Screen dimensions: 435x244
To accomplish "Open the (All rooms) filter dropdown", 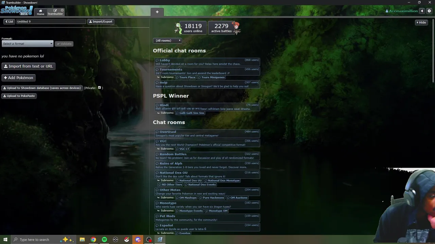I will (x=168, y=41).
